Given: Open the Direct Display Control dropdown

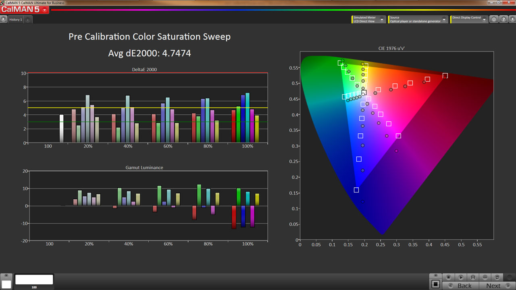Looking at the screenshot, I should click(x=469, y=19).
